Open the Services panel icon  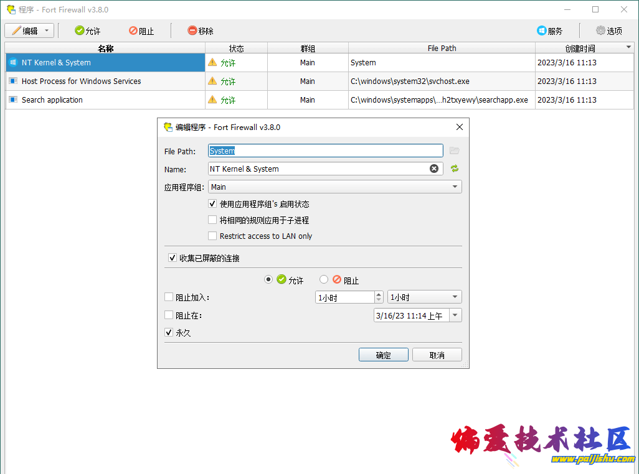coord(542,30)
